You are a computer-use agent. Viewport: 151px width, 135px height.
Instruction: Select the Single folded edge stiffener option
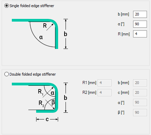click(6, 6)
